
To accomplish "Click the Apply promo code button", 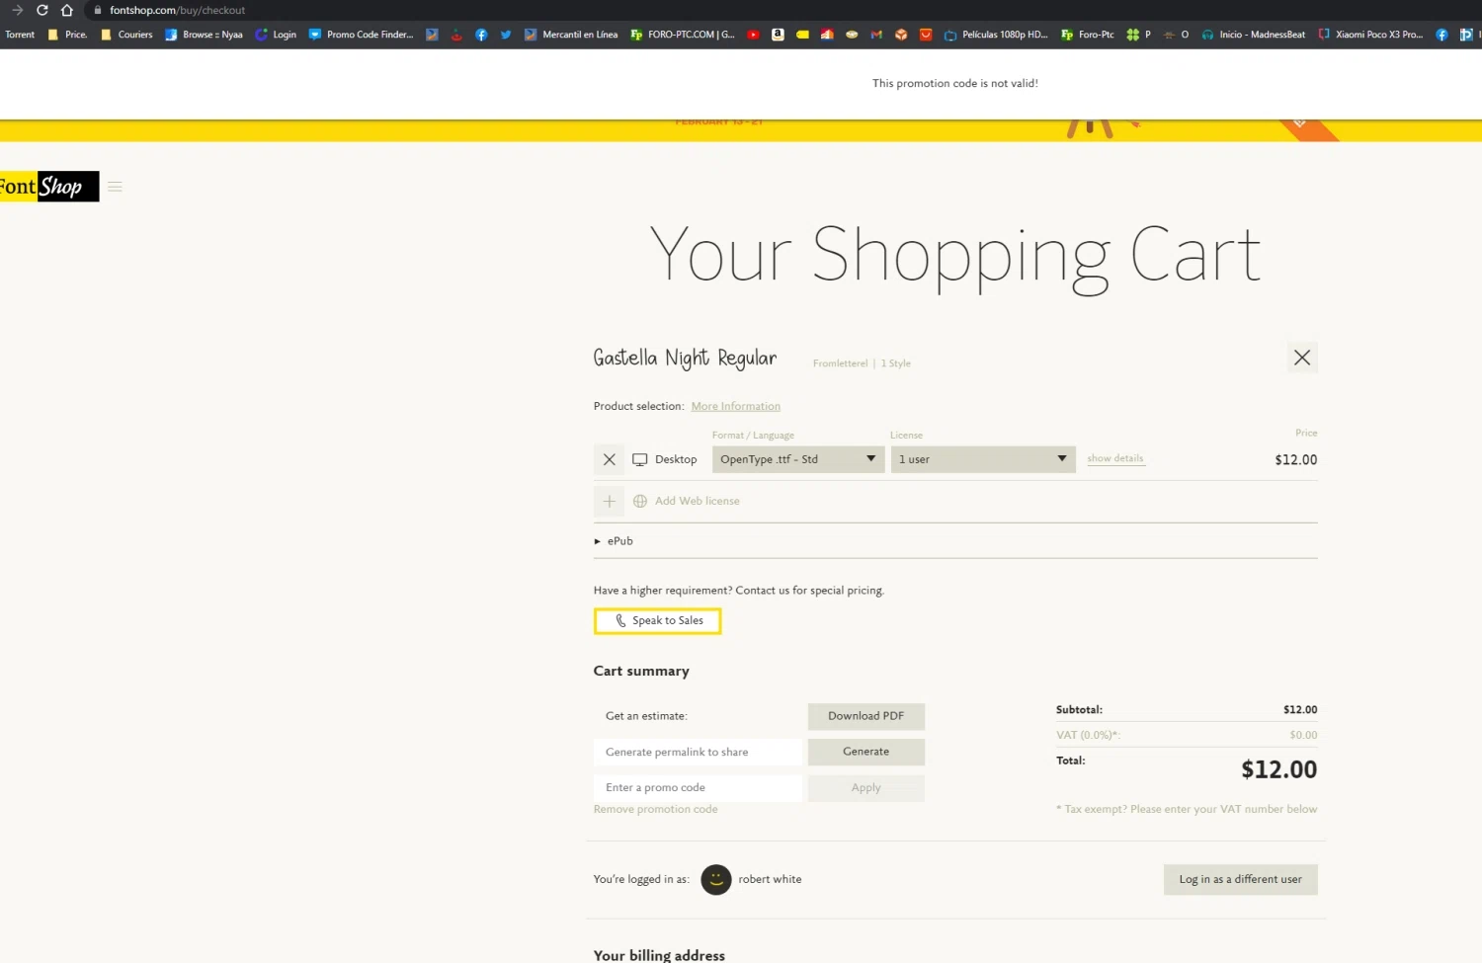I will (x=866, y=788).
